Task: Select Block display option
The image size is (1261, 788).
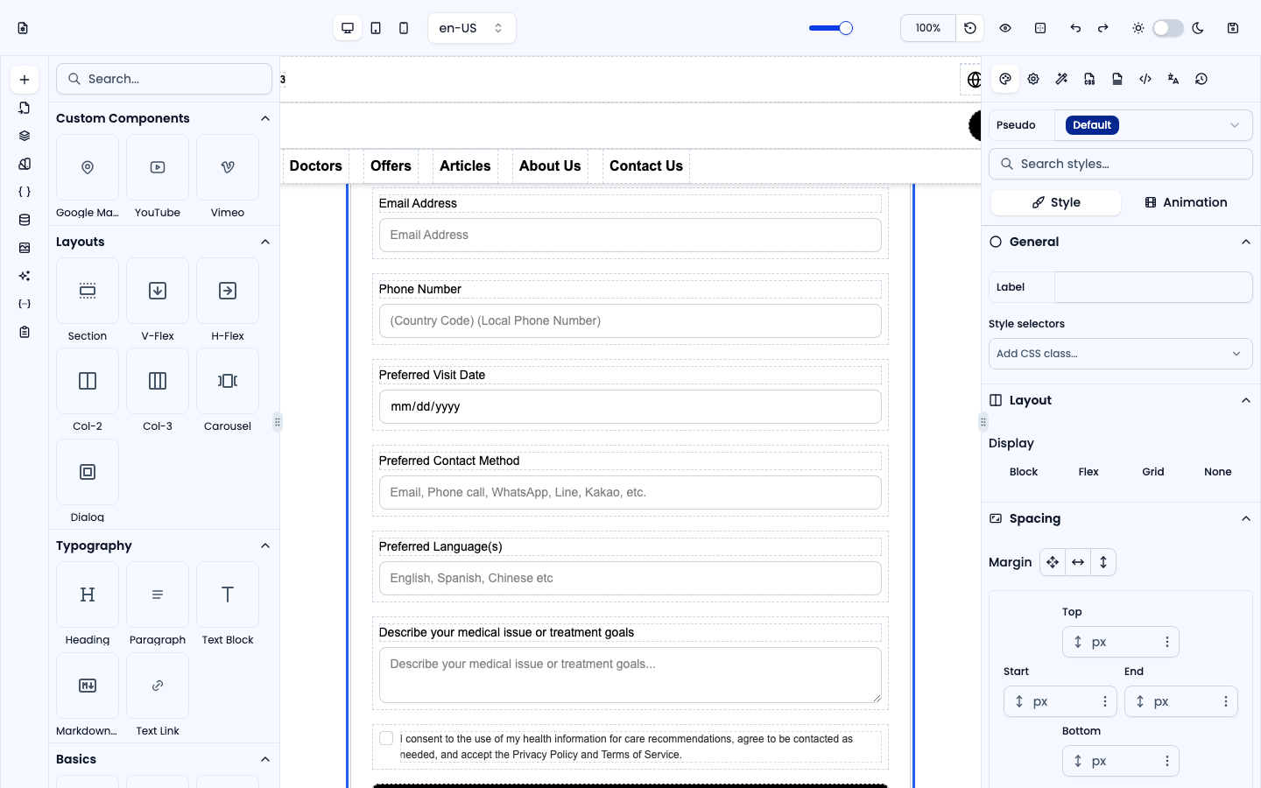Action: click(x=1024, y=472)
